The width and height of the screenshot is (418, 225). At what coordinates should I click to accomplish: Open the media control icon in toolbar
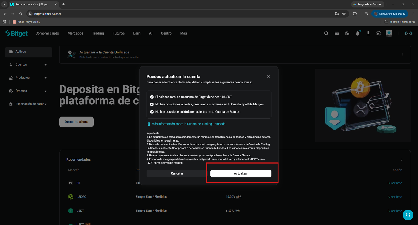(x=367, y=14)
